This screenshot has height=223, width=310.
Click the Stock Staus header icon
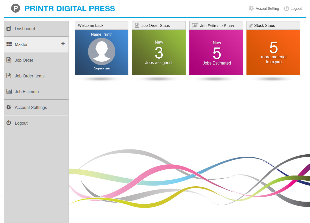click(x=250, y=26)
